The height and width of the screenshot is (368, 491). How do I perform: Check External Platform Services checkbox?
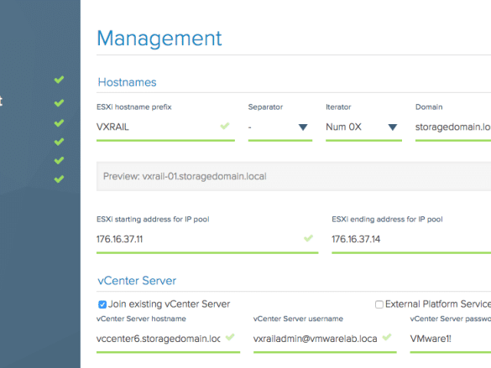379,304
